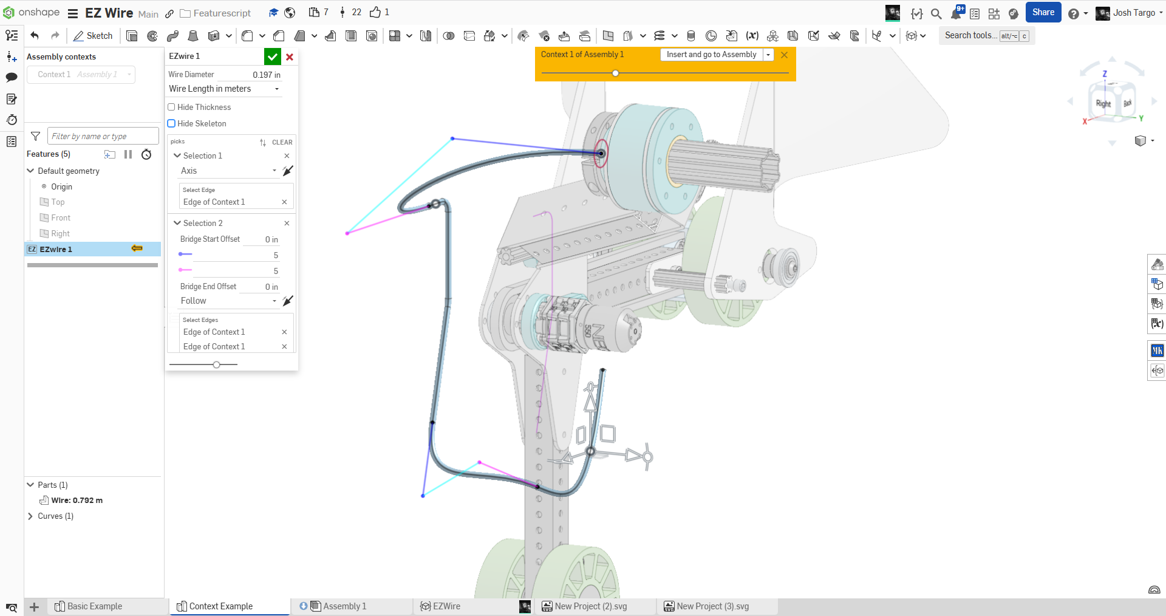Screen dimensions: 1166x616
Task: Select the Helix tool
Action: click(660, 36)
